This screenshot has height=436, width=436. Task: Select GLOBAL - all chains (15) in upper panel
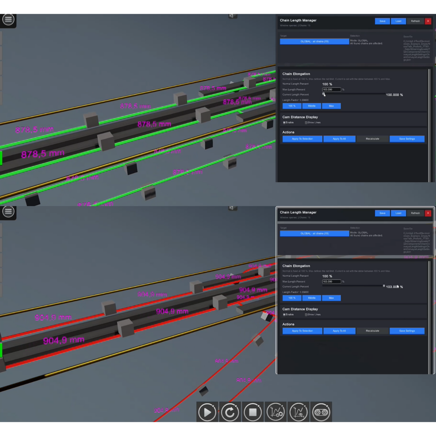tap(314, 42)
